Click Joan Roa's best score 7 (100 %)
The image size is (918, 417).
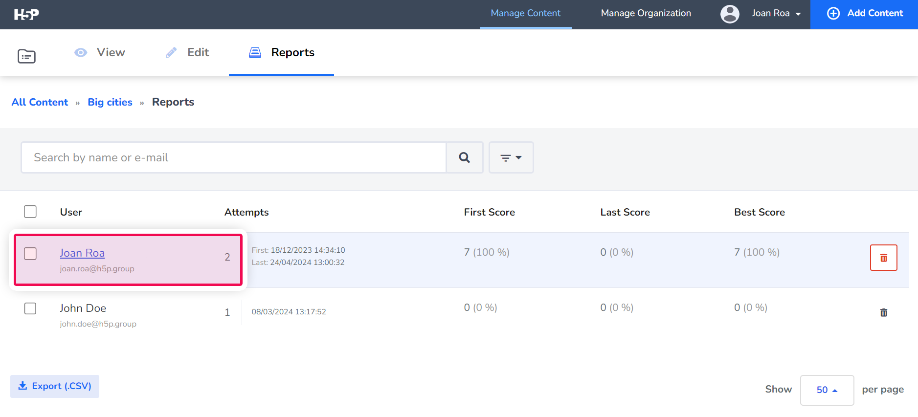click(x=757, y=252)
